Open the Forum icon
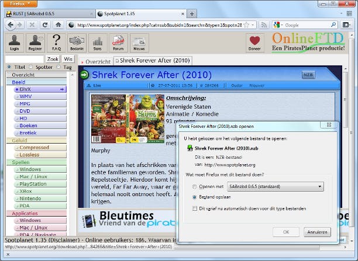 tap(118, 43)
